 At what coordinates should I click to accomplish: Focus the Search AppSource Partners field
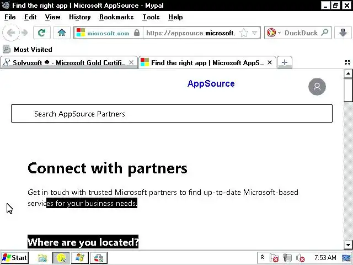(x=172, y=114)
